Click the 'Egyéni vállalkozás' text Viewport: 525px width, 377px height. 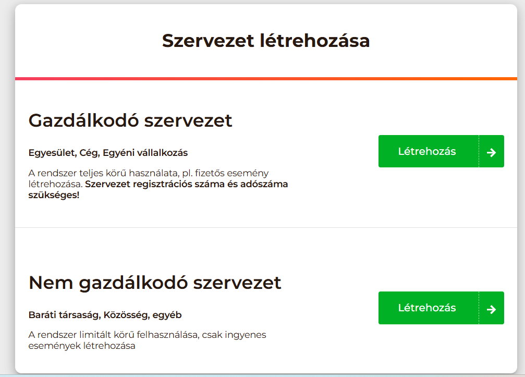click(145, 153)
